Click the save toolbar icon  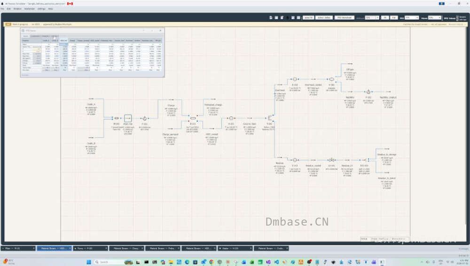[x=276, y=18]
